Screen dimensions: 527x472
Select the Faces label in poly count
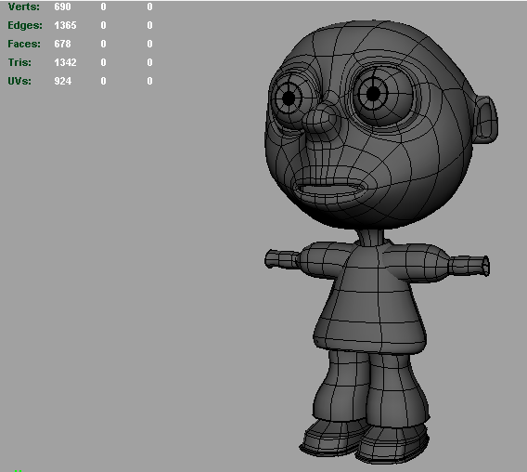click(x=24, y=44)
